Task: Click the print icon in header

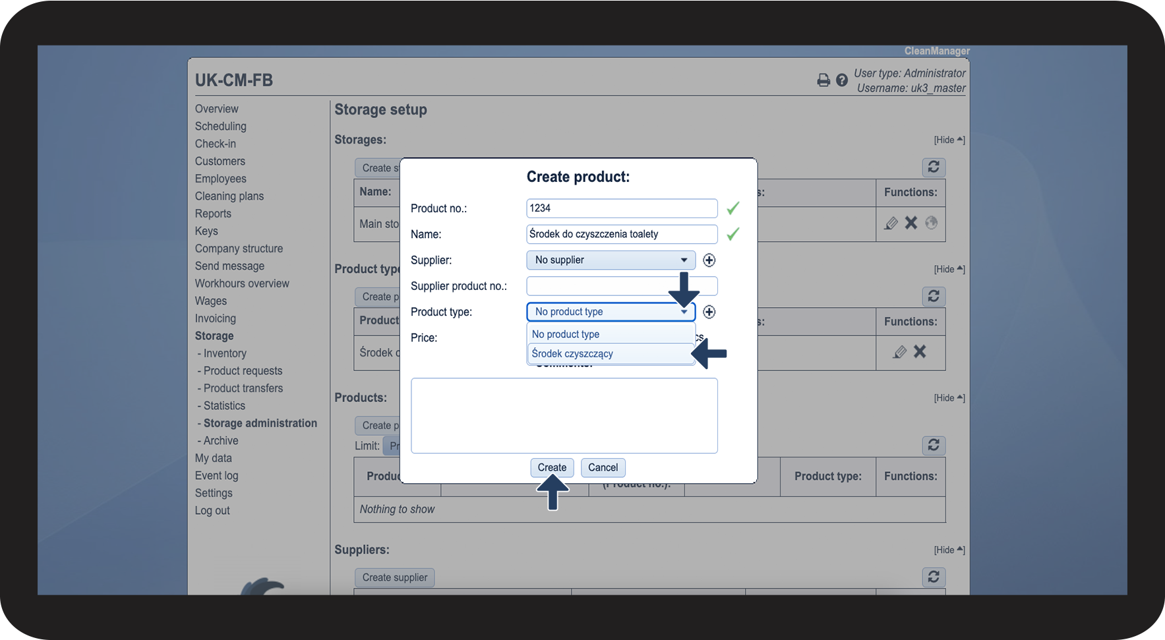Action: 823,80
